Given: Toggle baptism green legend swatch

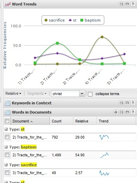Looking at the screenshot, I should point(82,20).
